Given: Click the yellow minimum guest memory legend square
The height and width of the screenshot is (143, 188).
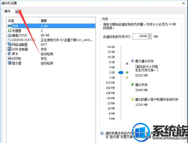Looking at the screenshot, I should [x=132, y=99].
